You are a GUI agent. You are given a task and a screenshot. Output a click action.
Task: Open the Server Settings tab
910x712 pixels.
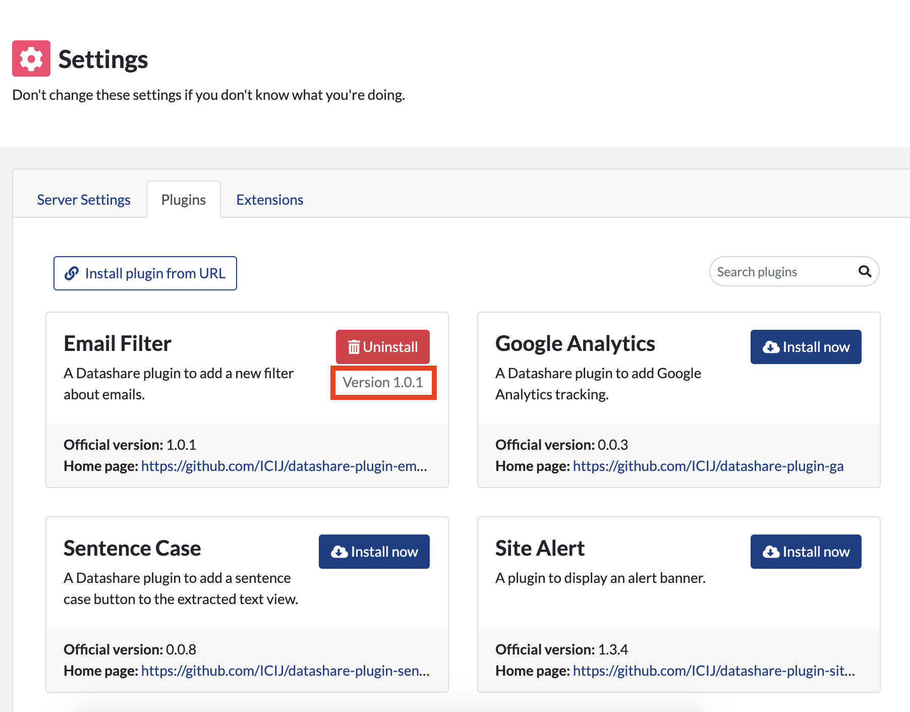84,200
